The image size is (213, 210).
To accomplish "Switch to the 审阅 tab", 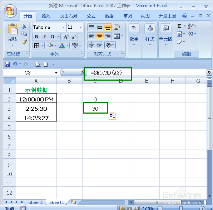I will click(128, 16).
